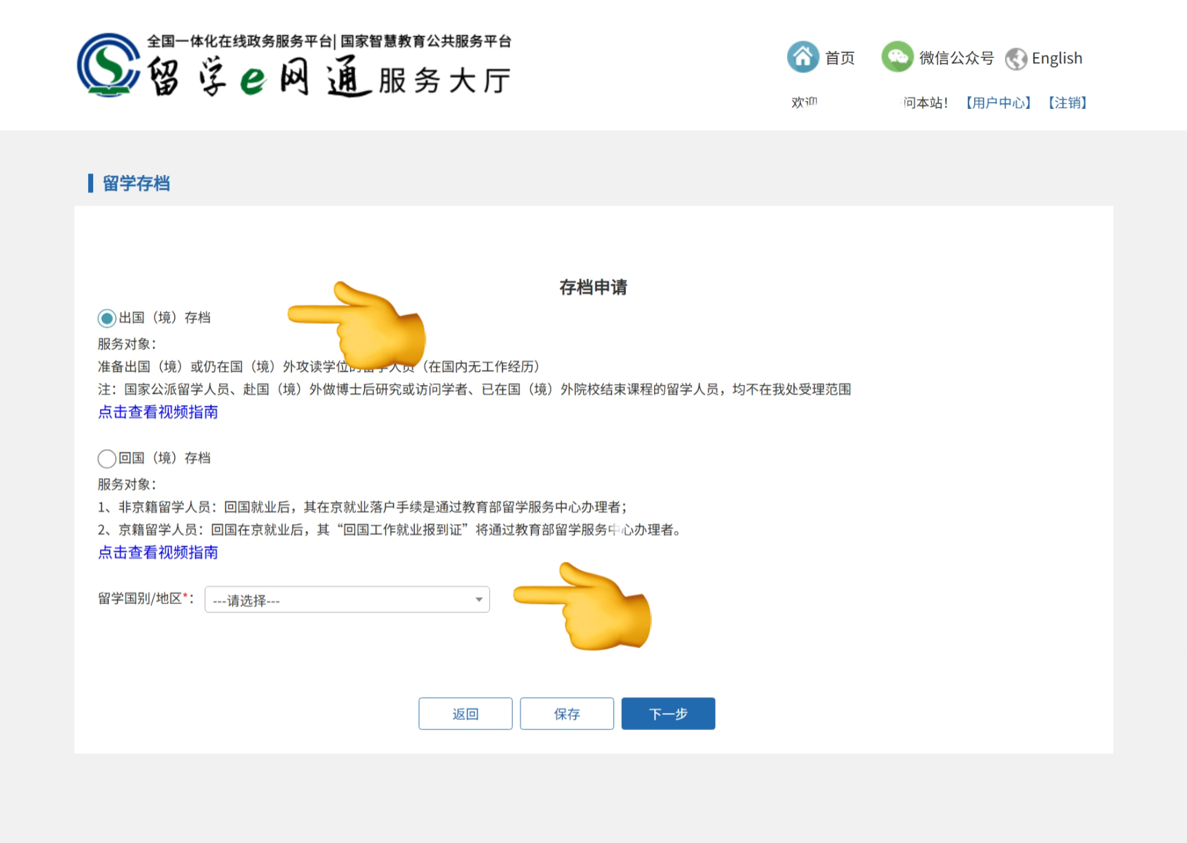Click the gray globe language icon
1187x843 pixels.
coord(1016,59)
